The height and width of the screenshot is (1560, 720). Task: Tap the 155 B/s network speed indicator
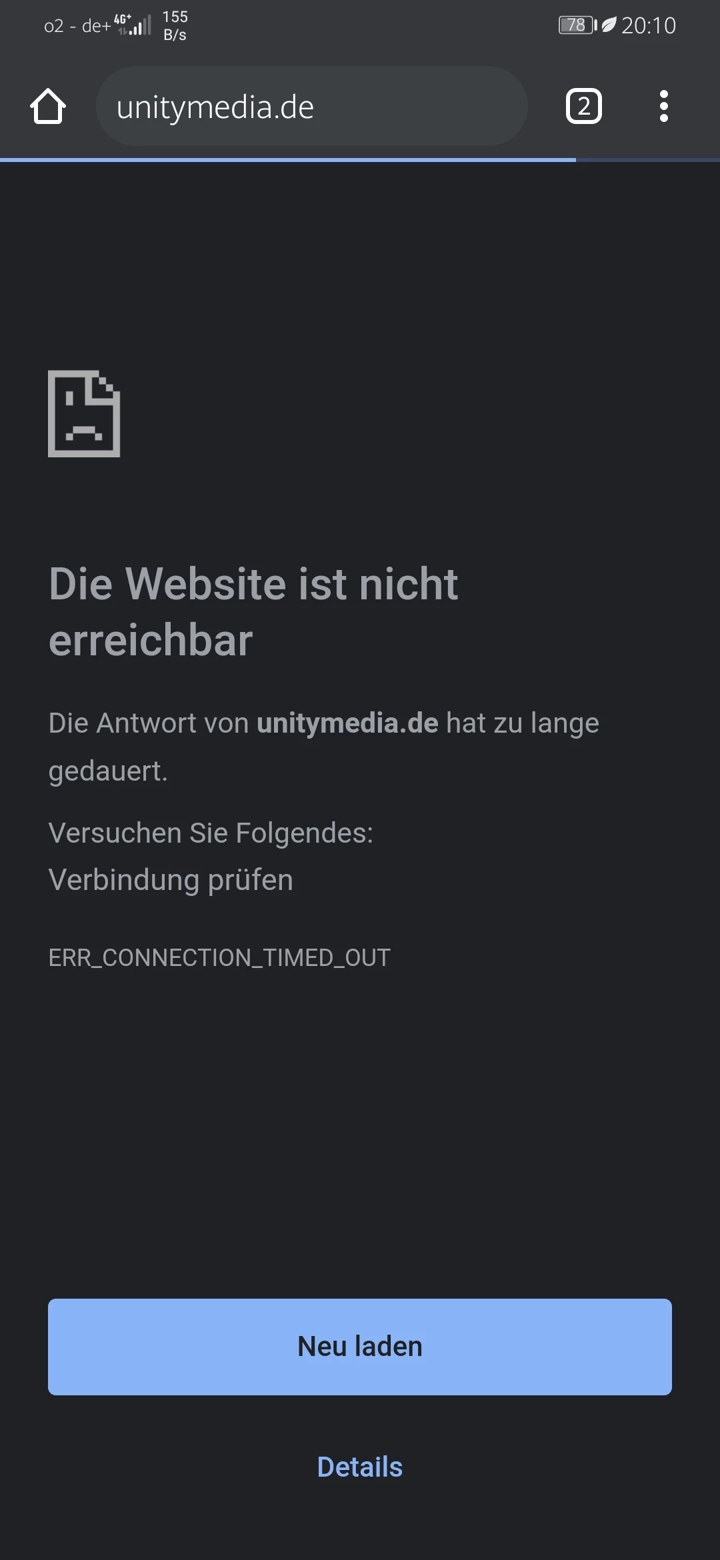[175, 25]
